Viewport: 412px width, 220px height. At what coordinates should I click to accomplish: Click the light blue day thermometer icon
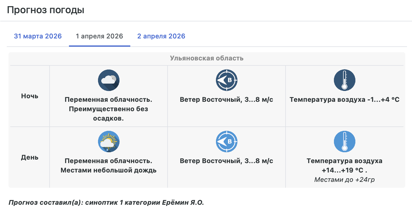345,141
